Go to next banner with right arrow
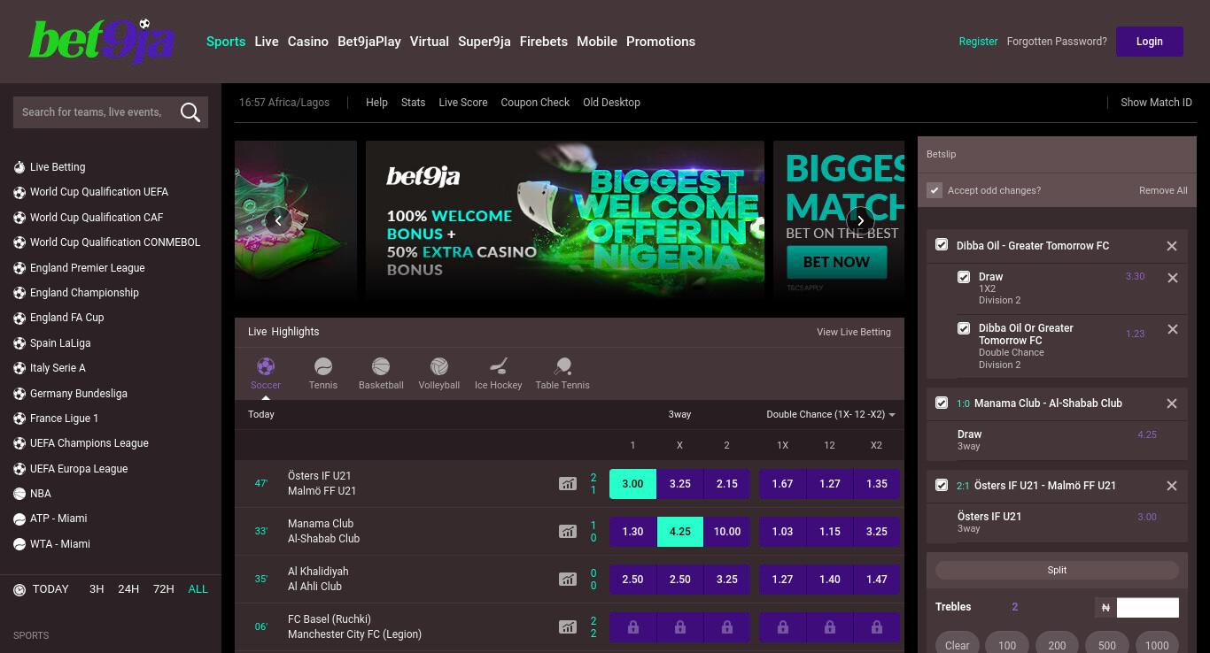1210x653 pixels. (x=860, y=220)
